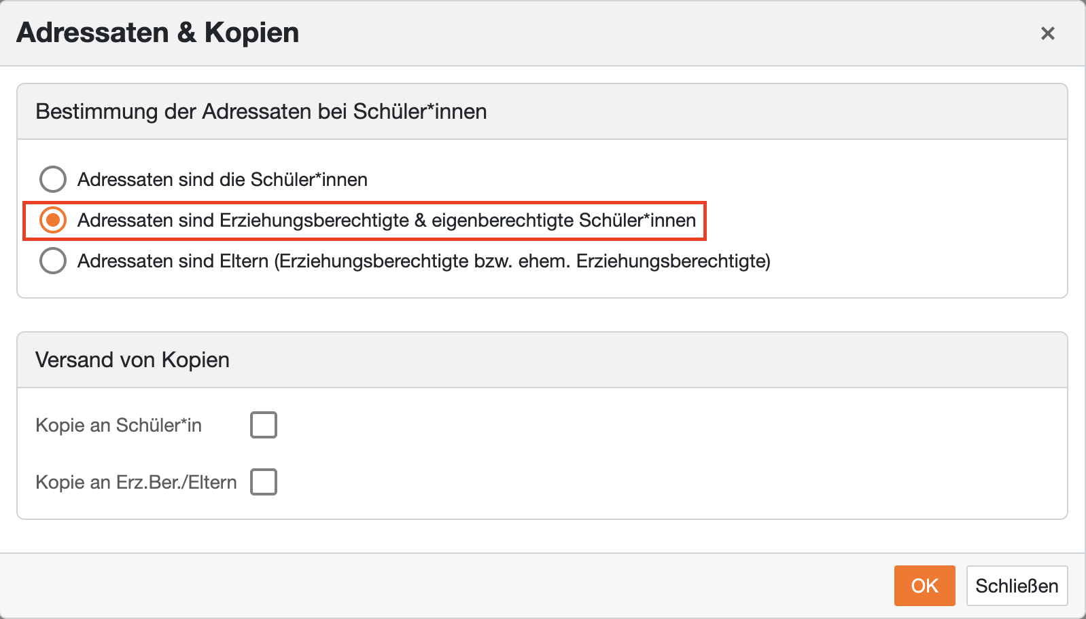Image resolution: width=1086 pixels, height=619 pixels.
Task: Confirm with the orange OK button
Action: pyautogui.click(x=924, y=586)
